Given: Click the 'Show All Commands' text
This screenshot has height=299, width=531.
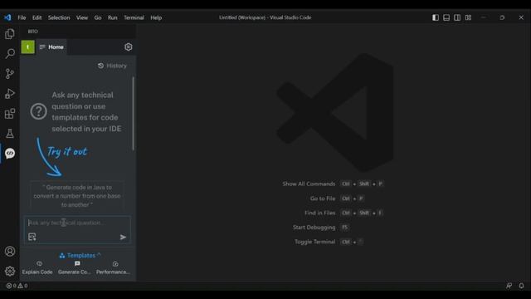Looking at the screenshot, I should coord(309,184).
